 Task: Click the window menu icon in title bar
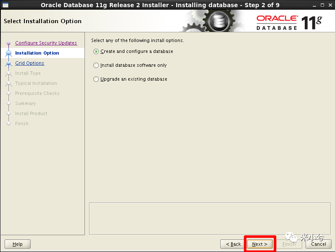coord(5,5)
